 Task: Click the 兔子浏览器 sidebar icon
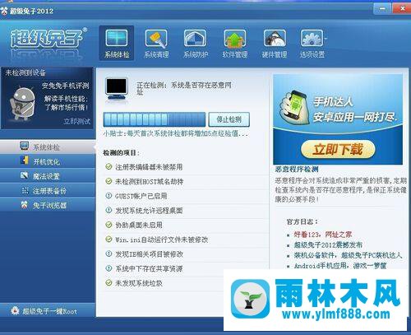click(x=25, y=205)
